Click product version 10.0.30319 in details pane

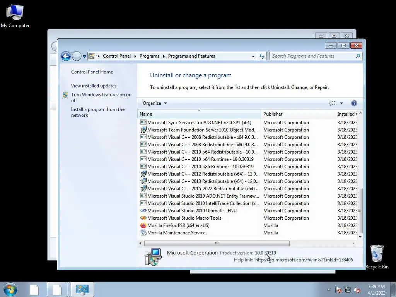point(265,253)
